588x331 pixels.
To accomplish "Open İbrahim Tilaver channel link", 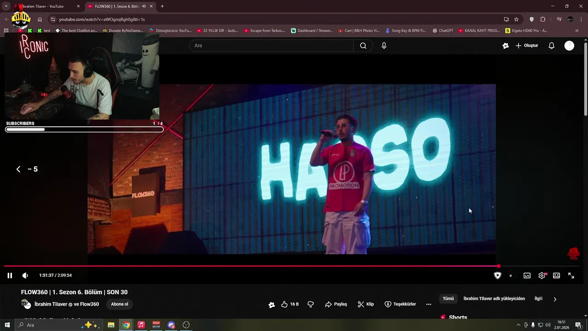I will pos(51,304).
